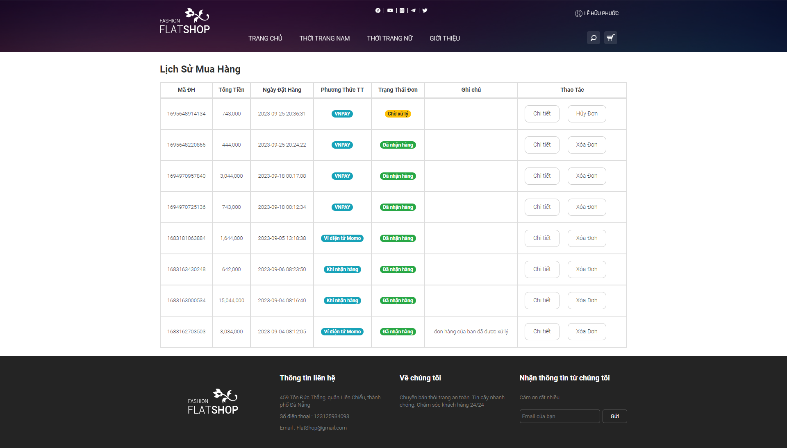787x448 pixels.
Task: Go to TRANG CHỦ menu
Action: tap(265, 38)
